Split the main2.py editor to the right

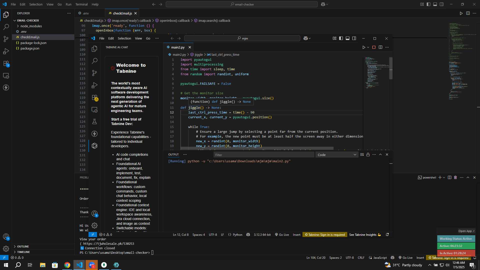pyautogui.click(x=380, y=47)
